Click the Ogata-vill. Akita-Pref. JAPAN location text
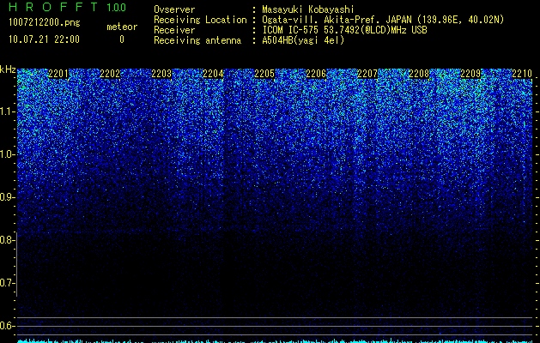This screenshot has height=343, width=540. pos(383,20)
